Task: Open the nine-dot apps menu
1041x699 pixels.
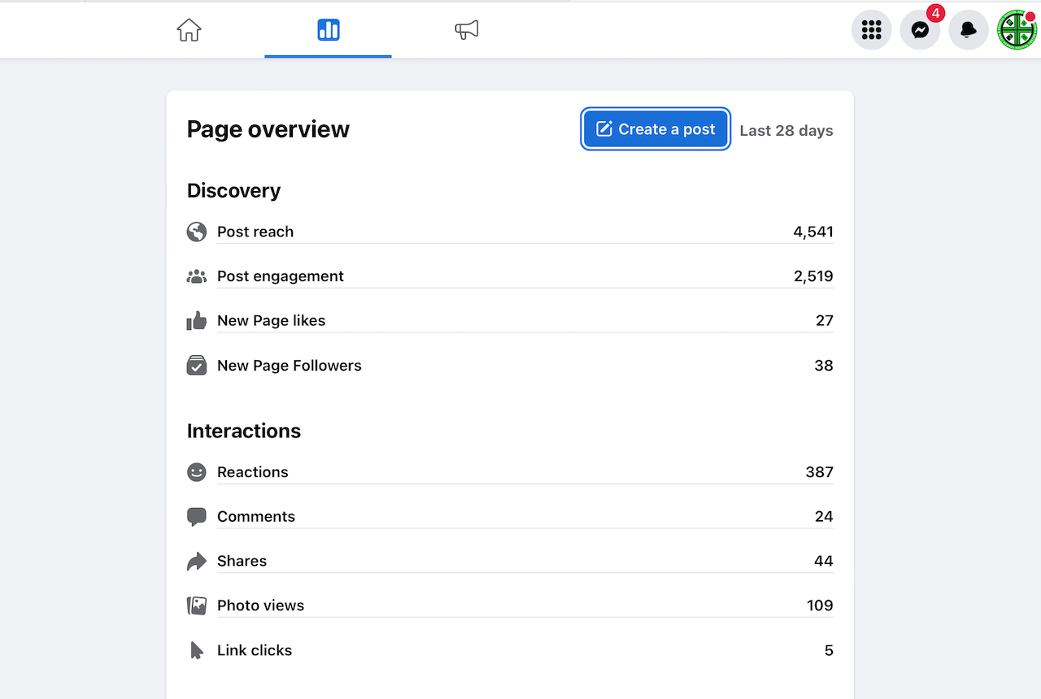Action: click(x=871, y=30)
